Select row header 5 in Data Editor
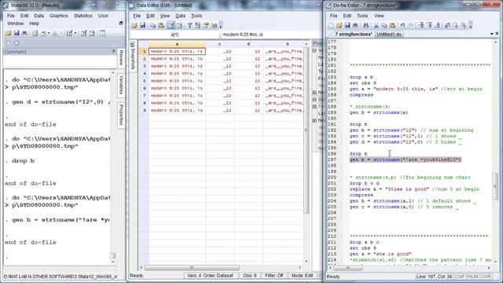This screenshot has height=283, width=503. [x=144, y=81]
